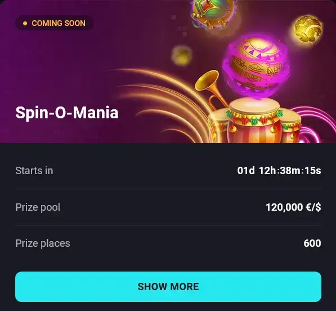The width and height of the screenshot is (336, 311).
Task: Click the Prize places label
Action: click(x=43, y=243)
